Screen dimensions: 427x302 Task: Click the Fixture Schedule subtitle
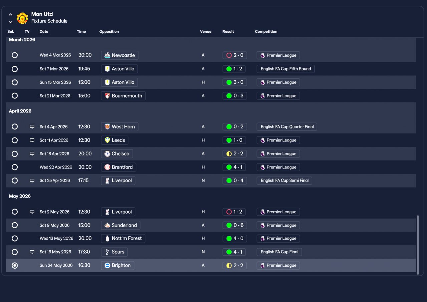coord(49,21)
